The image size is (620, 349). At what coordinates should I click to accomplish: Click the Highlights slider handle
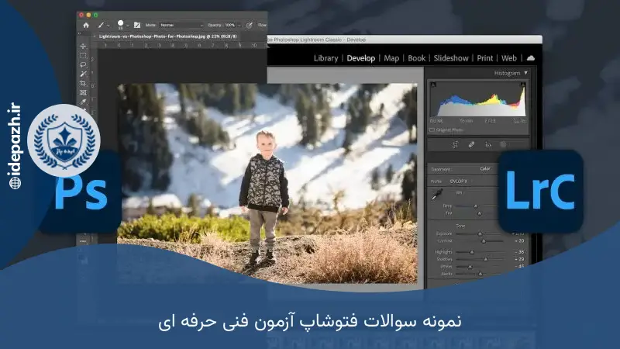[x=472, y=252]
